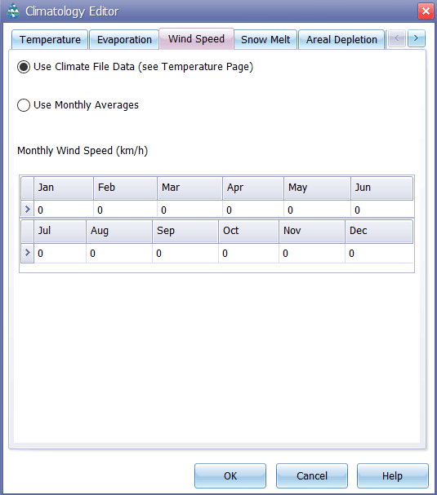Click the Dec column header

379,231
